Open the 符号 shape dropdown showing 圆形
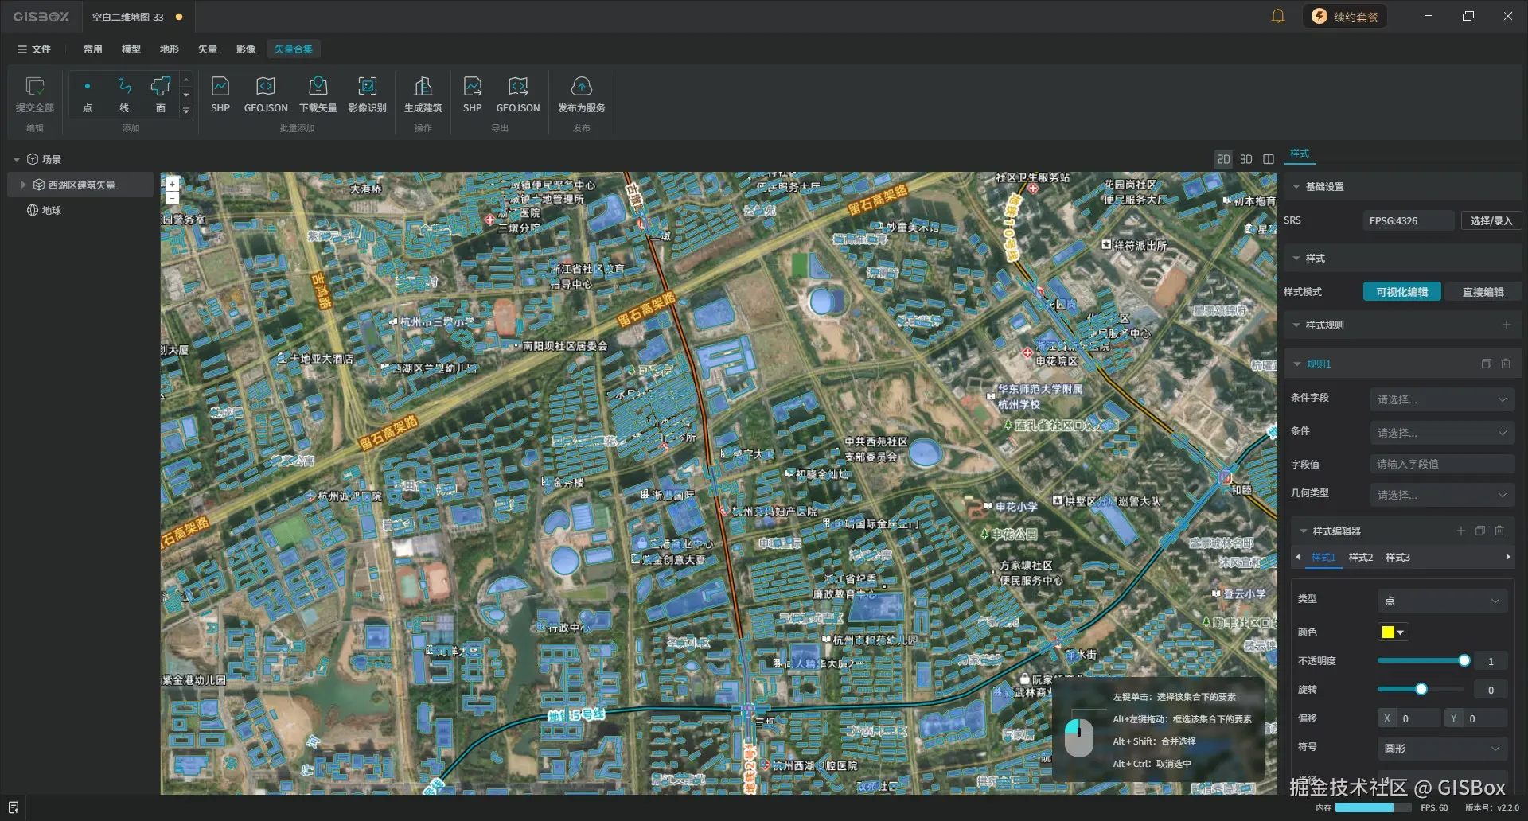 pos(1441,749)
